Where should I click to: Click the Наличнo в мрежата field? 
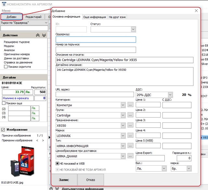[x=18, y=98]
